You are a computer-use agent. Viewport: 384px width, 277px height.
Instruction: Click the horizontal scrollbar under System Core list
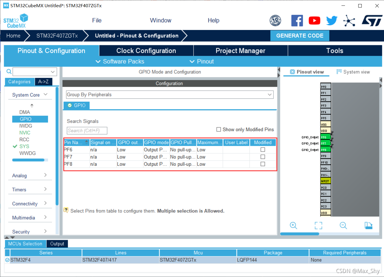(x=28, y=160)
